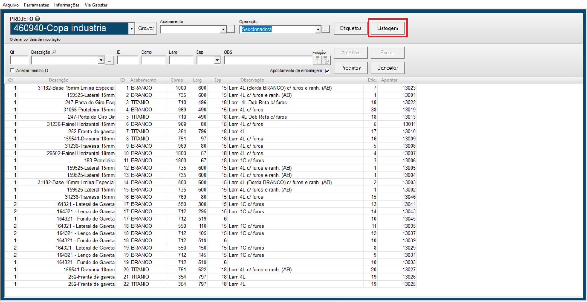This screenshot has width=587, height=302.
Task: Open the Acabamento ellipsis browse button
Action: pyautogui.click(x=231, y=29)
